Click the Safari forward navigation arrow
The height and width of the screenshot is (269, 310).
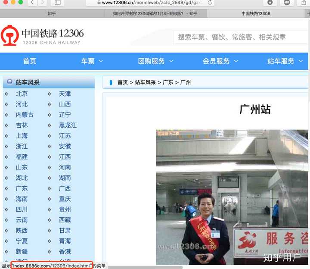pos(42,3)
